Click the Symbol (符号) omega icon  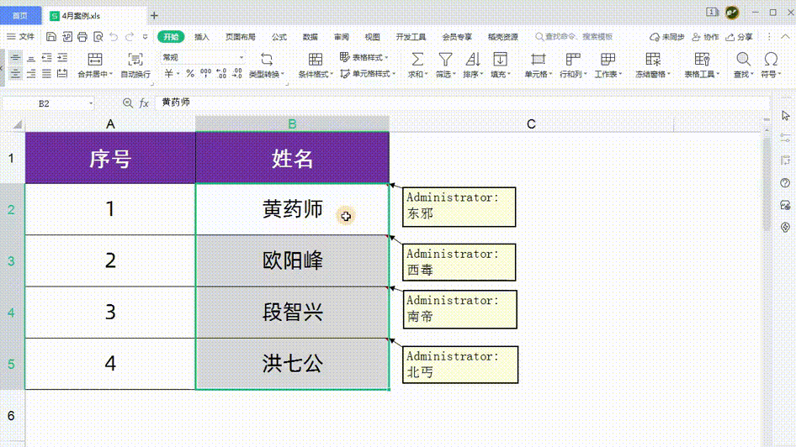[x=770, y=59]
